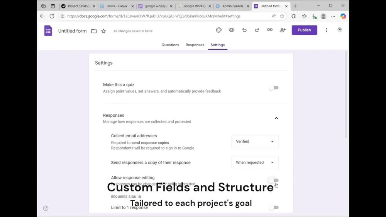Open a new browser tab
This screenshot has width=386, height=217.
click(295, 6)
